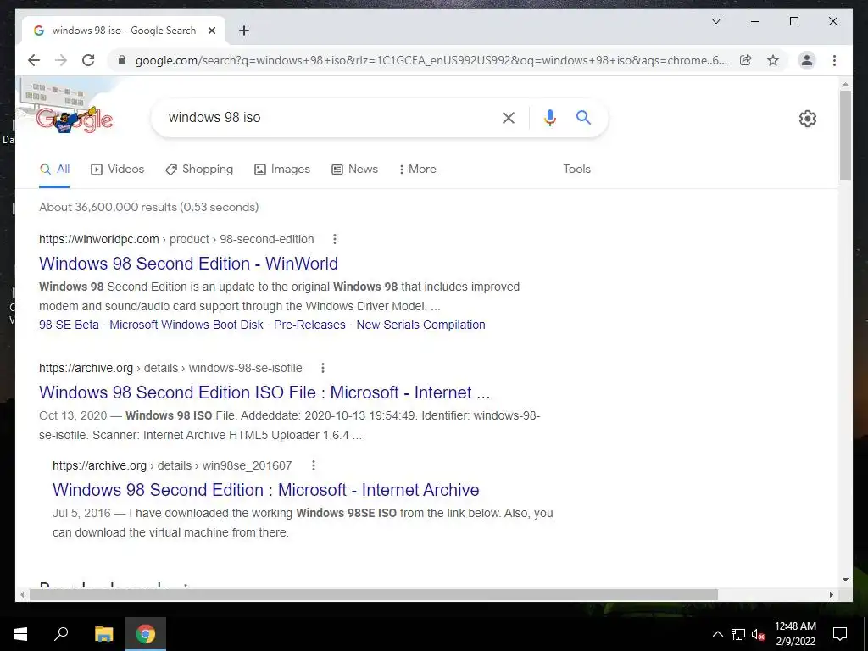This screenshot has width=868, height=651.
Task: Open 'Windows 98 Second Edition - WinWorld' result
Action: pyautogui.click(x=188, y=264)
